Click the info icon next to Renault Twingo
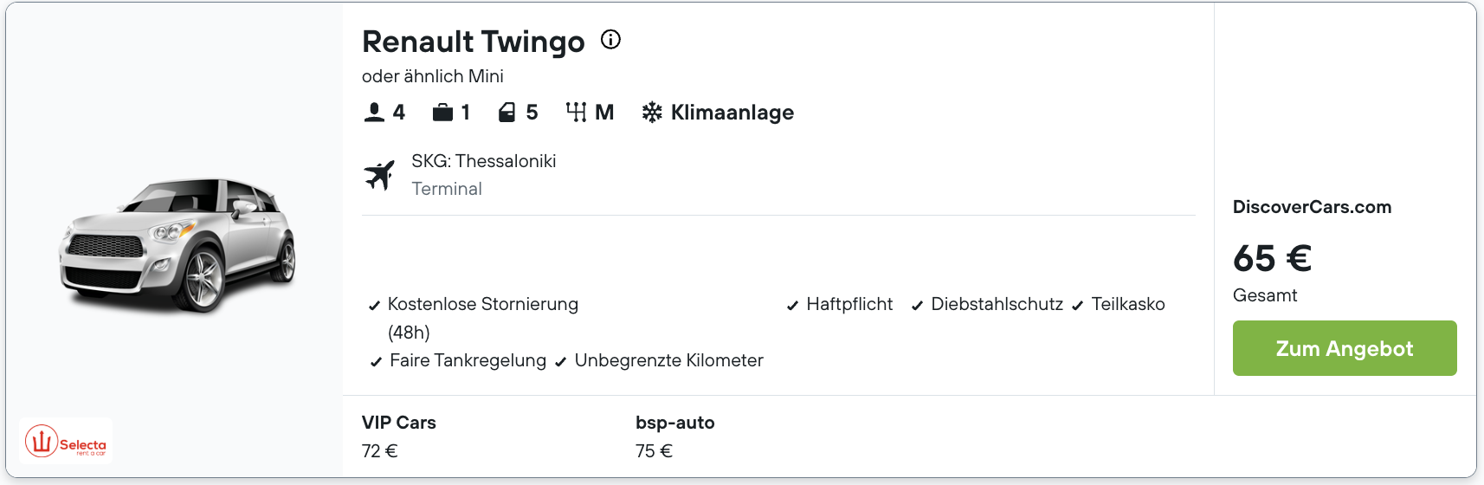 pos(610,40)
